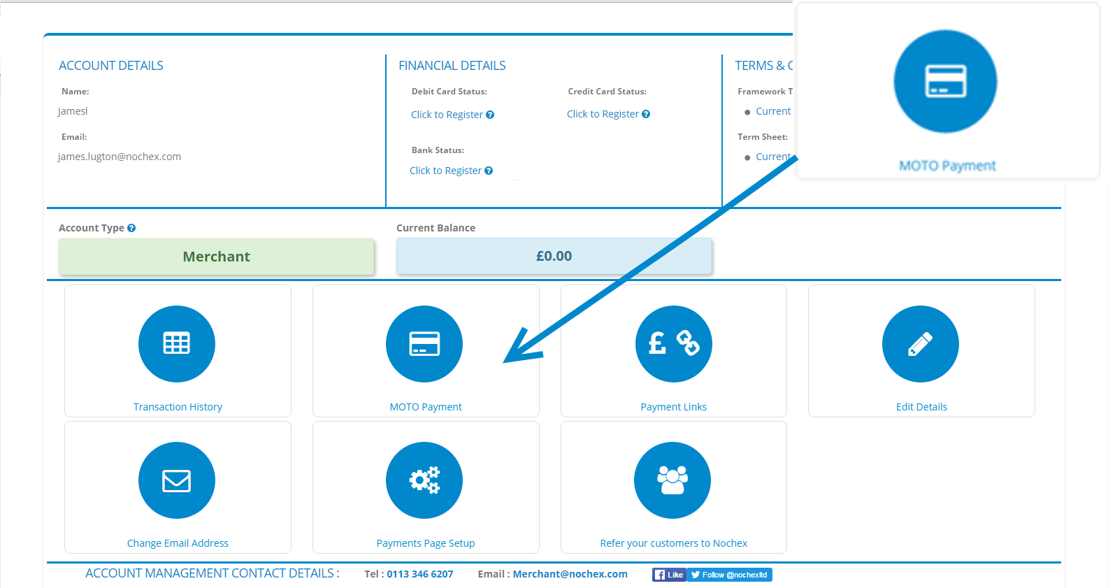Select the account name Jamesl
This screenshot has width=1108, height=588.
(73, 111)
